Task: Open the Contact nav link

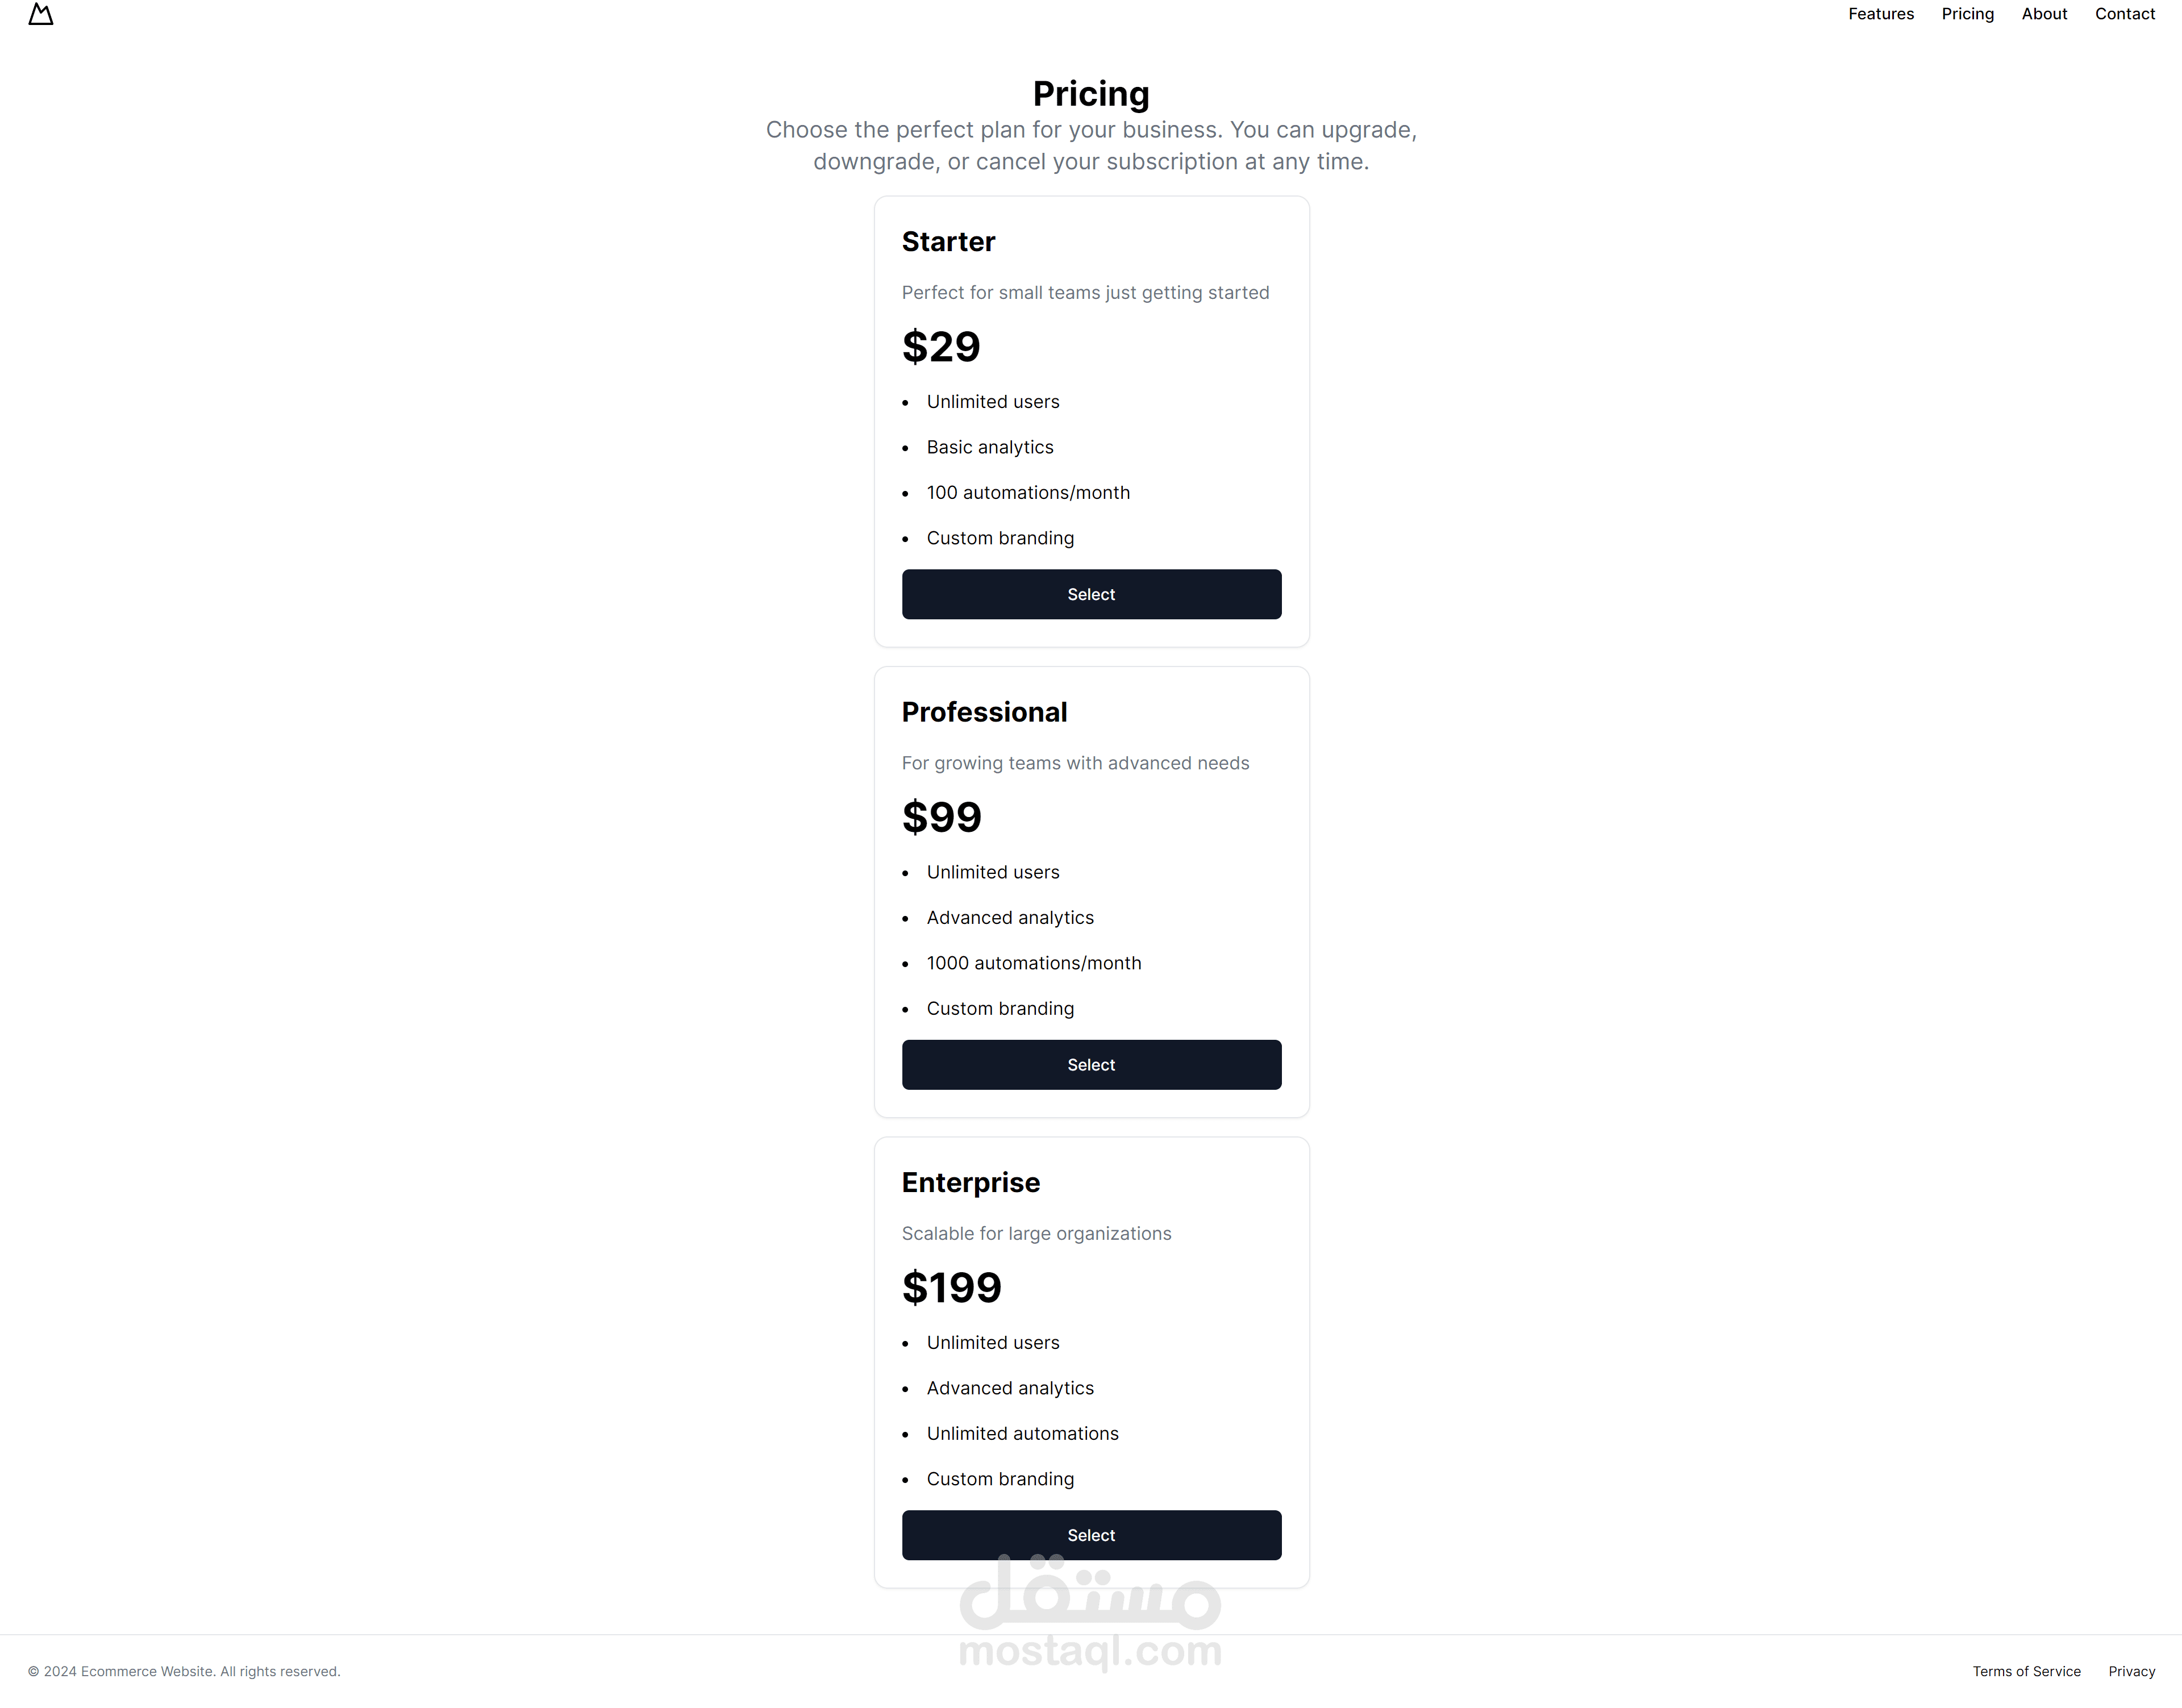Action: click(x=2124, y=14)
